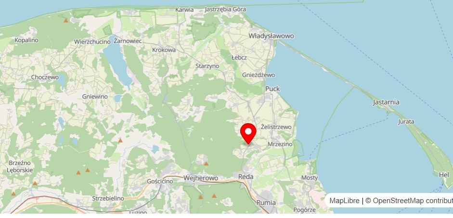Click the peak triangle southeast of Gniewino
Screen dimensions: 453x218
(120, 141)
